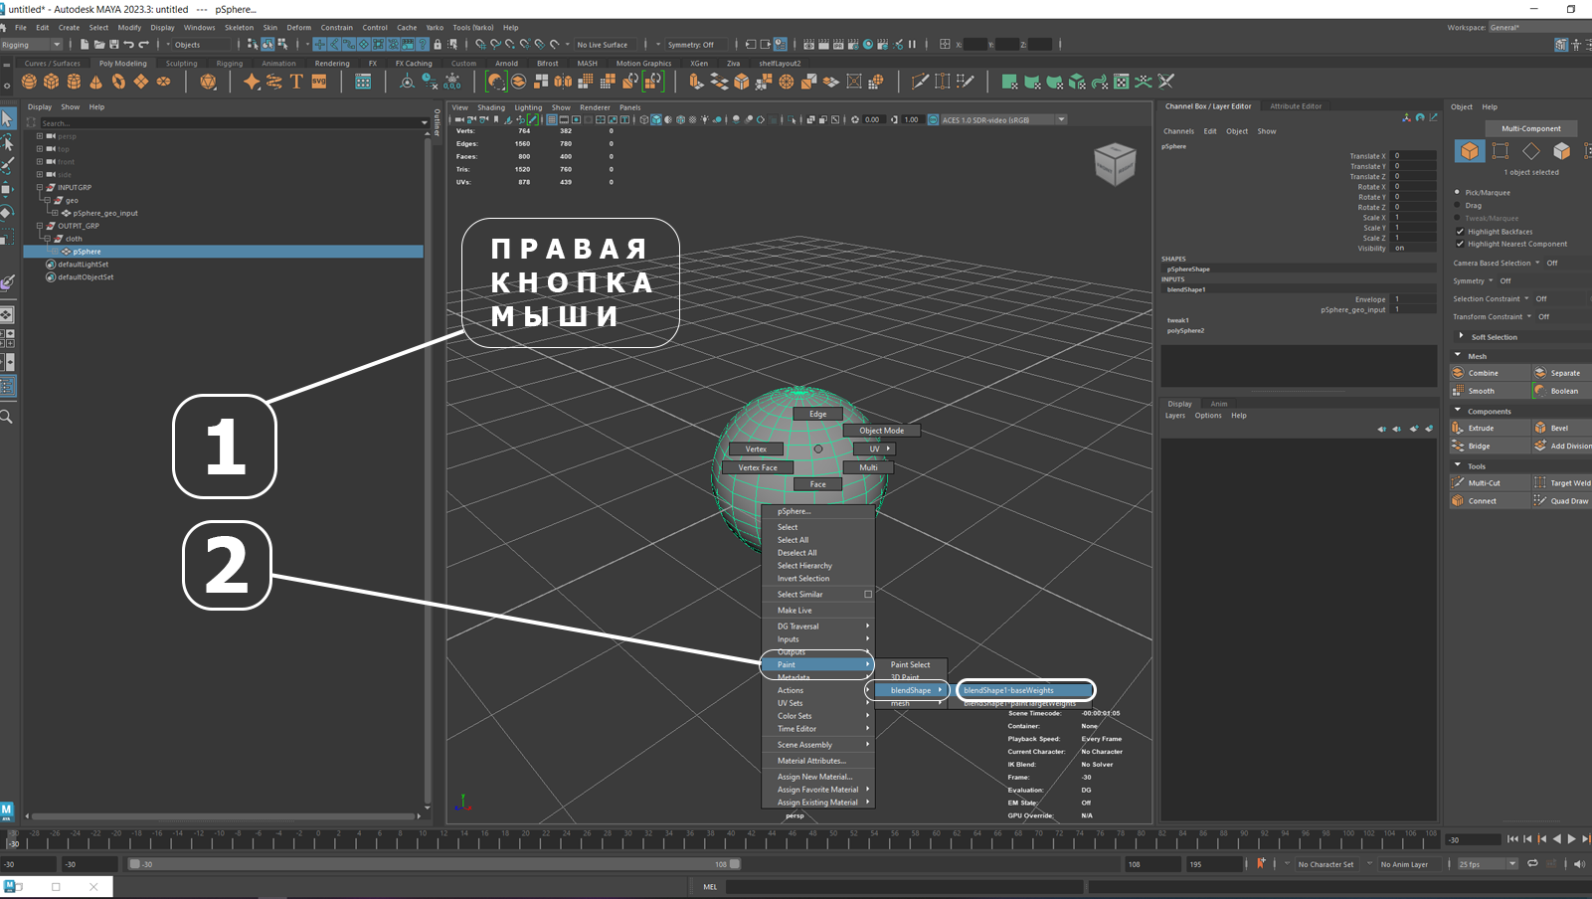Screen dimensions: 1592x899
Task: Click the Save Scene disk icon
Action: pyautogui.click(x=113, y=44)
